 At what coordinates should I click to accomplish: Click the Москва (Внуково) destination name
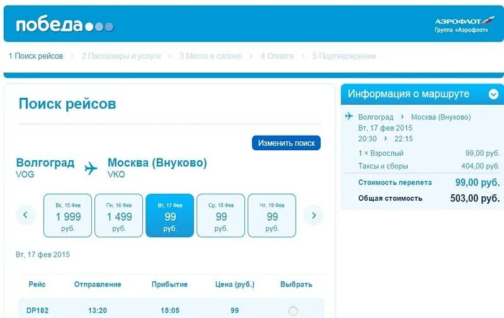pyautogui.click(x=157, y=163)
